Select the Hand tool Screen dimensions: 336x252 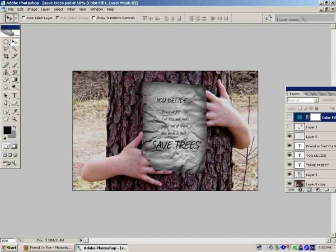click(6, 119)
